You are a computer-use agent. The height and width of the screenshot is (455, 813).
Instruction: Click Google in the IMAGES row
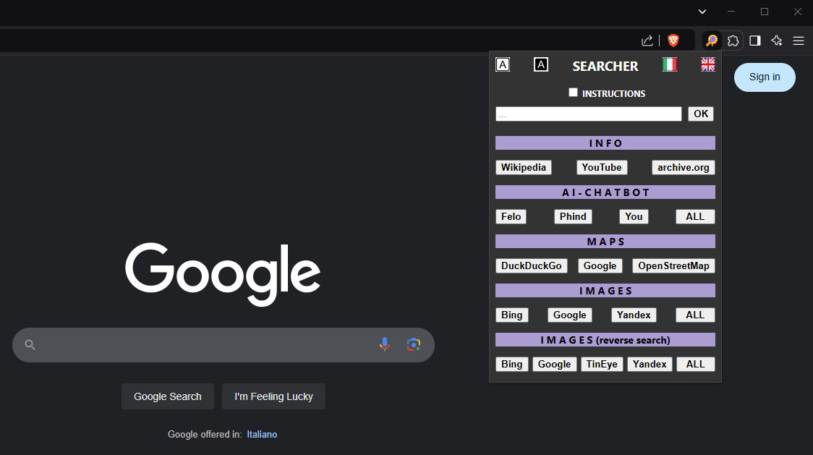[x=569, y=315]
